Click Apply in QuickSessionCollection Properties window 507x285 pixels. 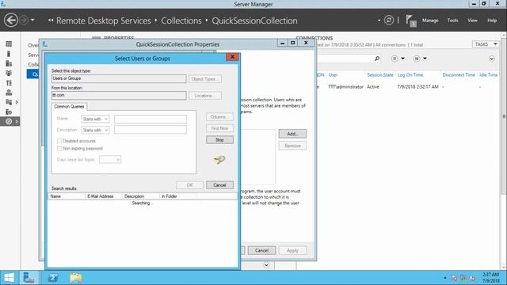292,250
